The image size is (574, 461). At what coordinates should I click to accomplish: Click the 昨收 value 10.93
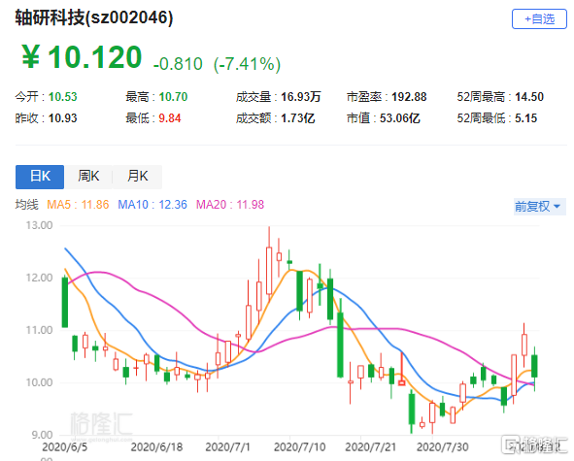(x=62, y=118)
